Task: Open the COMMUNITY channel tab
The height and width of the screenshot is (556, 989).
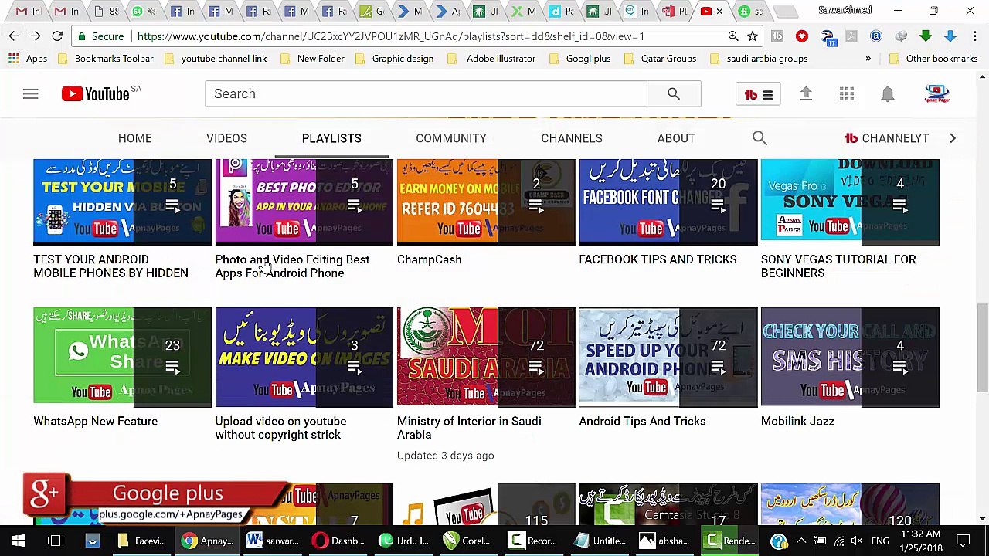Action: click(x=451, y=138)
